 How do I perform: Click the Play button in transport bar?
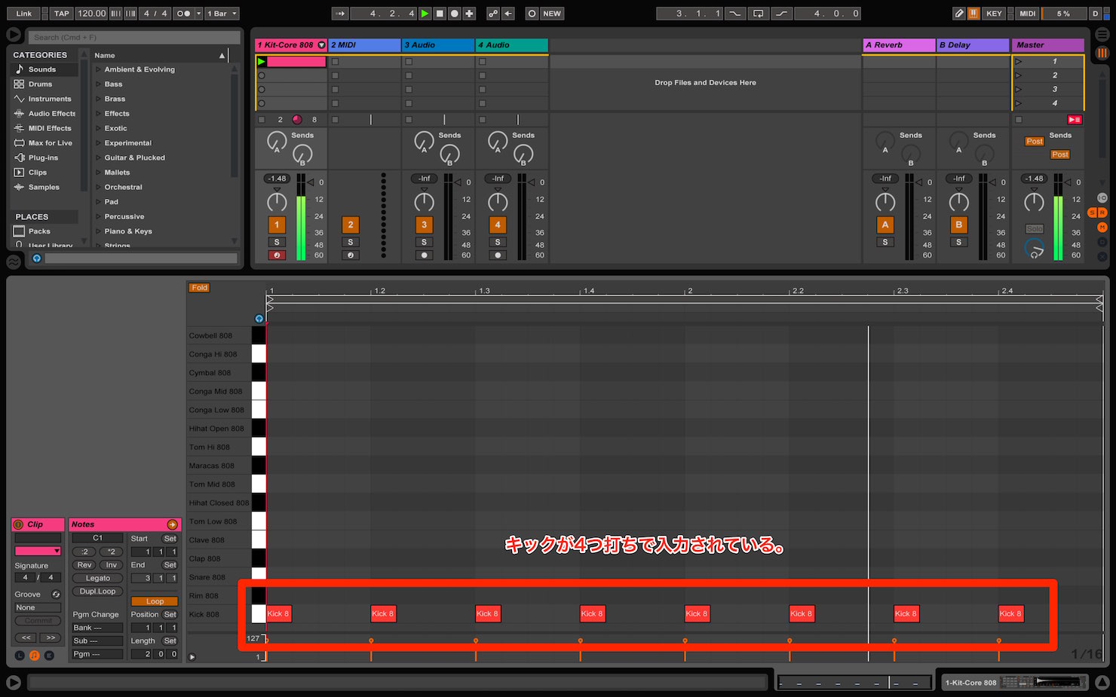point(425,14)
